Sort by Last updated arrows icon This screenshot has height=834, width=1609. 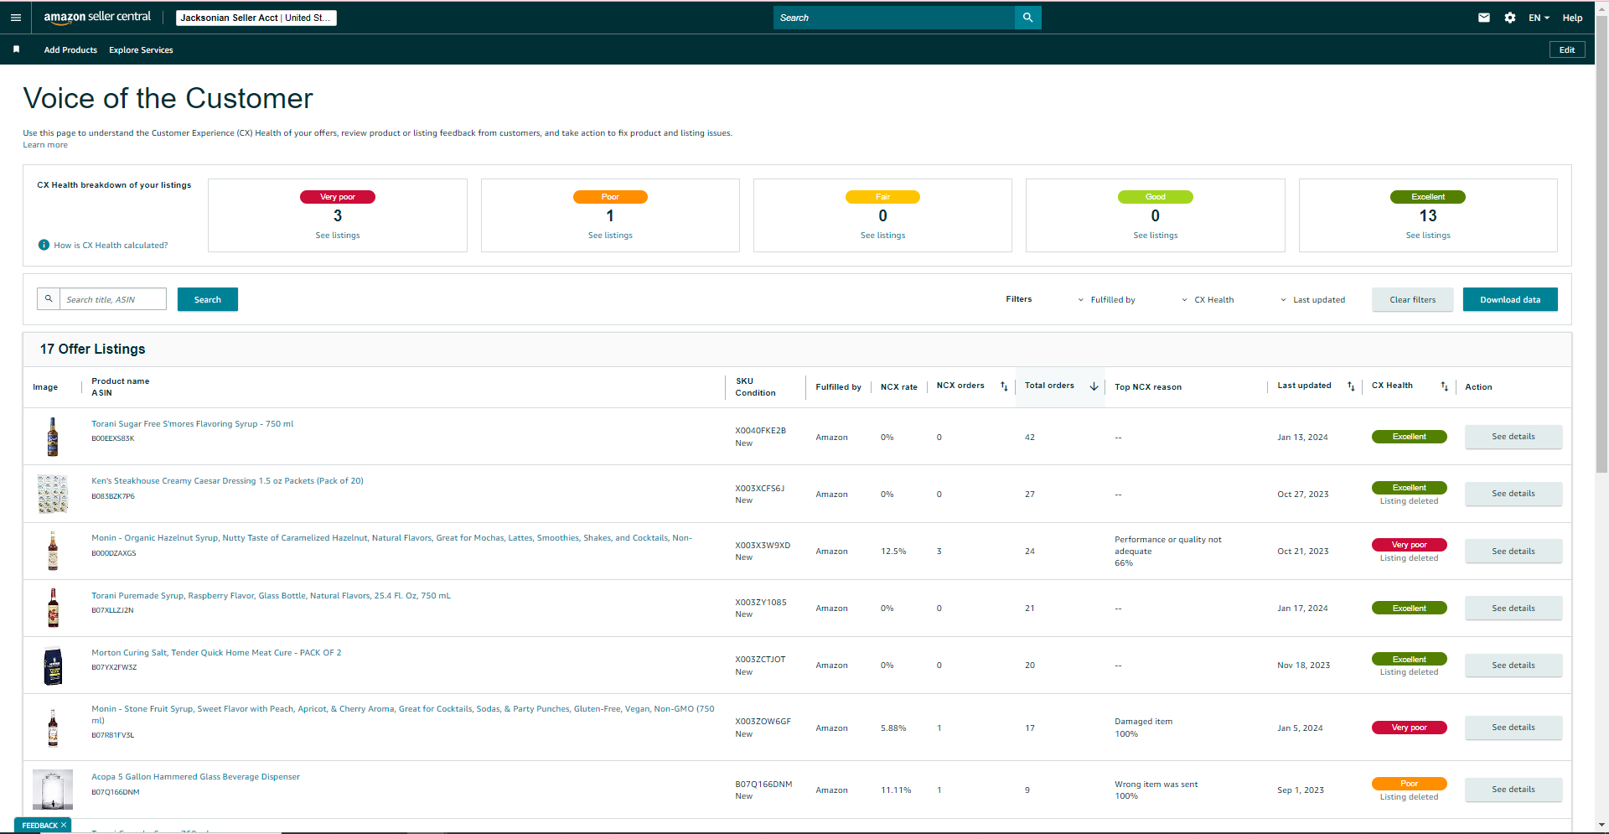pos(1351,386)
